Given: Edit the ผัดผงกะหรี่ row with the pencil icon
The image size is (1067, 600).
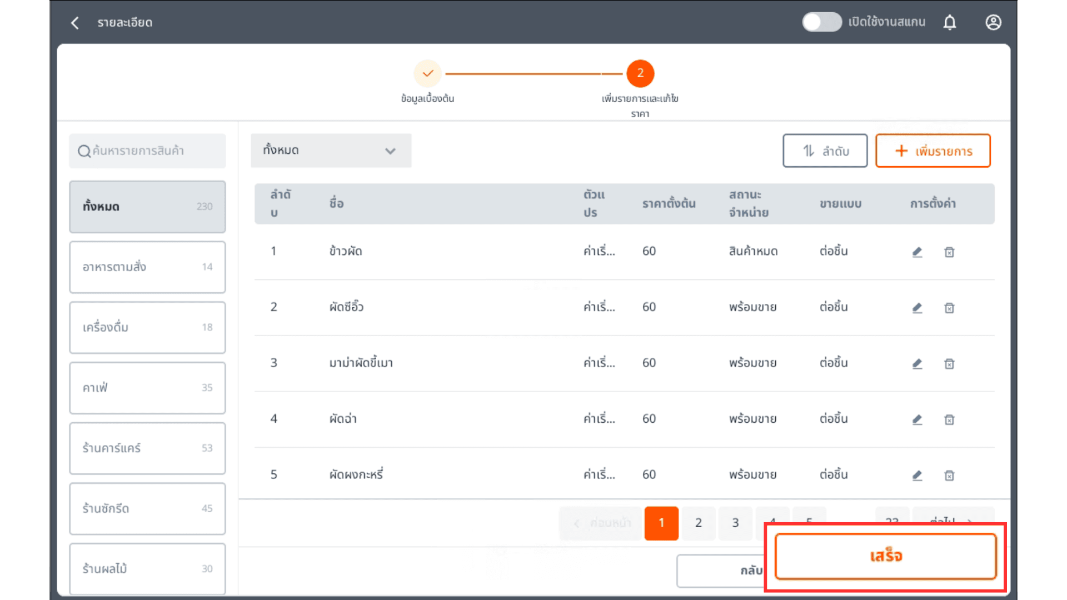Looking at the screenshot, I should click(917, 475).
